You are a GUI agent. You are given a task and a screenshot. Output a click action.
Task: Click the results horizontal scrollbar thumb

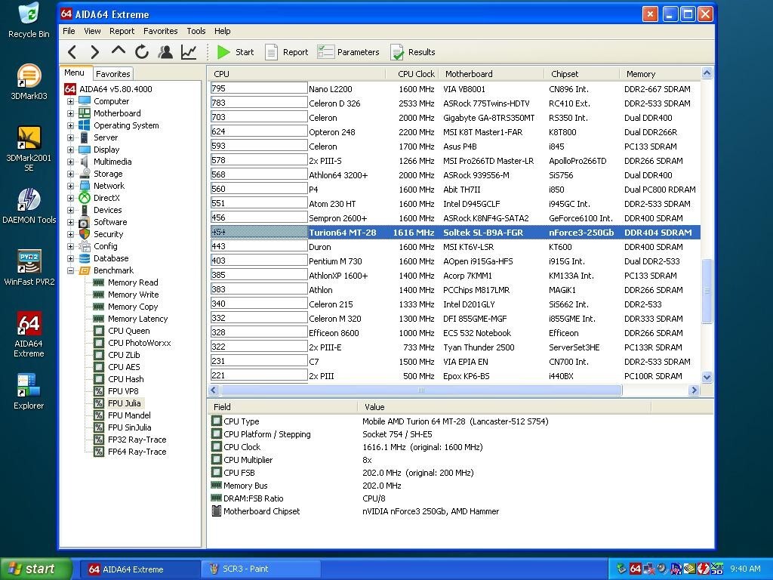click(421, 390)
